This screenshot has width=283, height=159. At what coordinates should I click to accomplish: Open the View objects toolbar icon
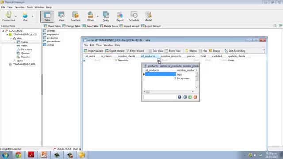pyautogui.click(x=61, y=16)
